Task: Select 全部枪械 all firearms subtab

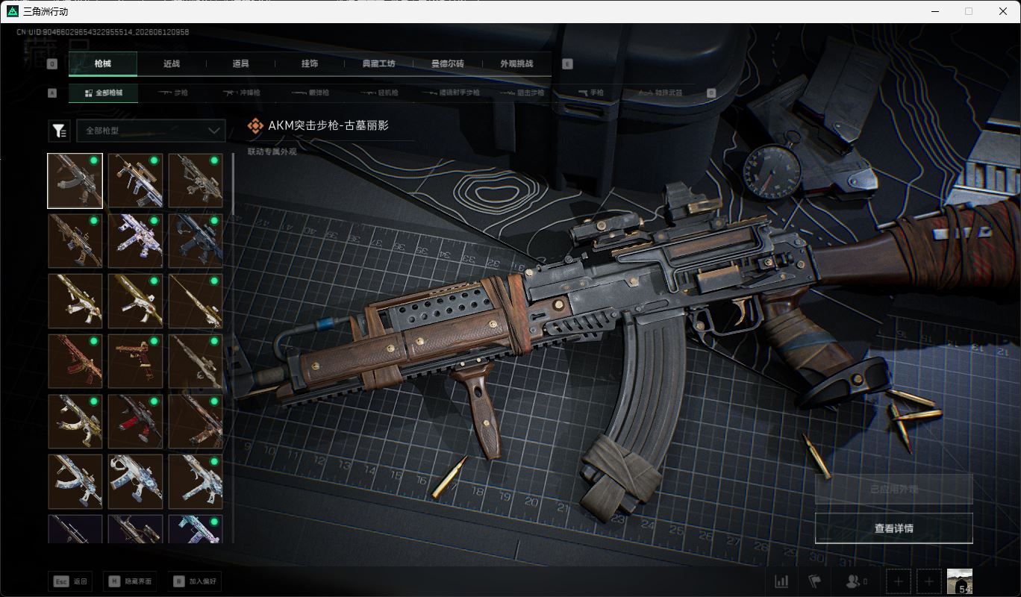Action: (103, 93)
